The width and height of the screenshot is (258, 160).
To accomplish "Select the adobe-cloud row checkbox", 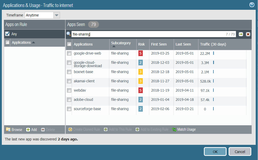I will [69, 100].
